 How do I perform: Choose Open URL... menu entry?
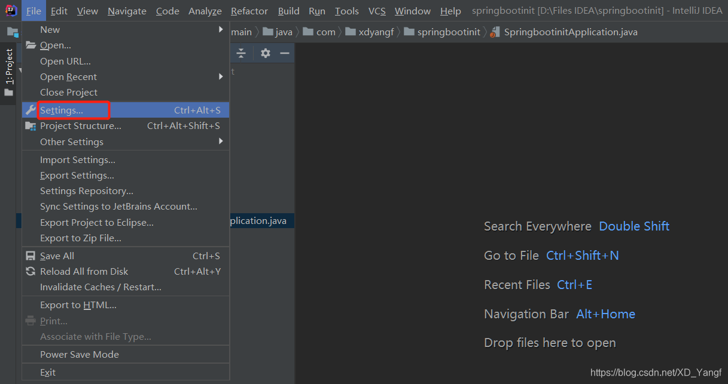coord(126,61)
